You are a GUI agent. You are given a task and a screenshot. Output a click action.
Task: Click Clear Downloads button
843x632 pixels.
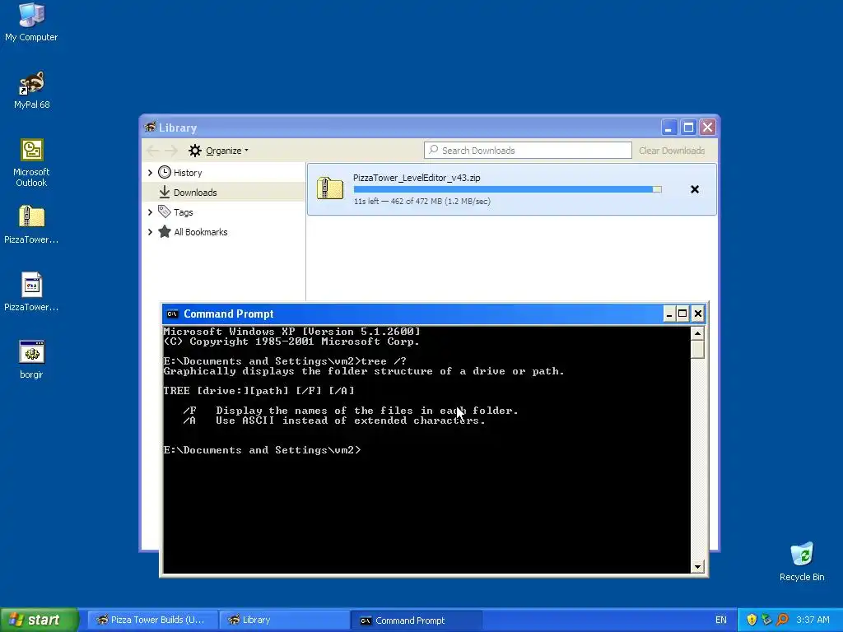coord(672,151)
